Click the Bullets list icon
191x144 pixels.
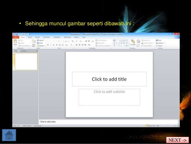click(x=77, y=41)
